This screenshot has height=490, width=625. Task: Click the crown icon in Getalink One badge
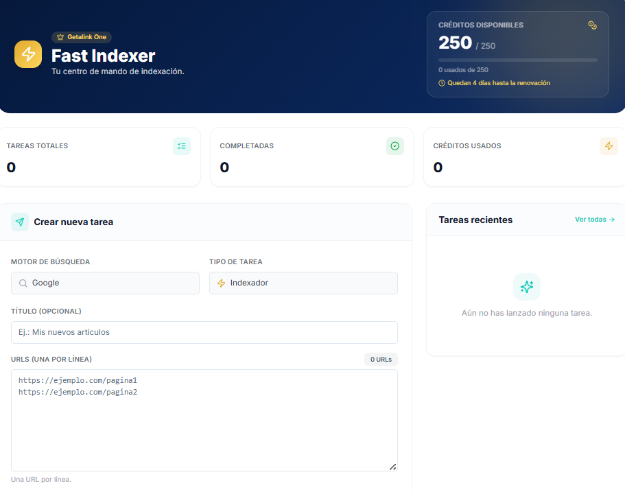pyautogui.click(x=60, y=37)
